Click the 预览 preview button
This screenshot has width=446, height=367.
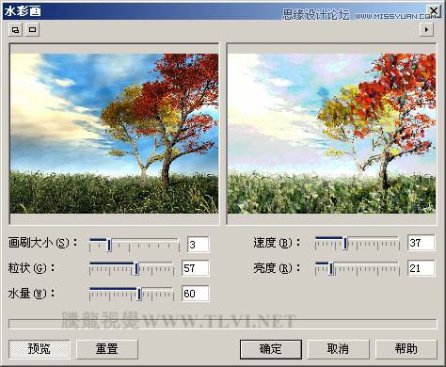click(40, 349)
